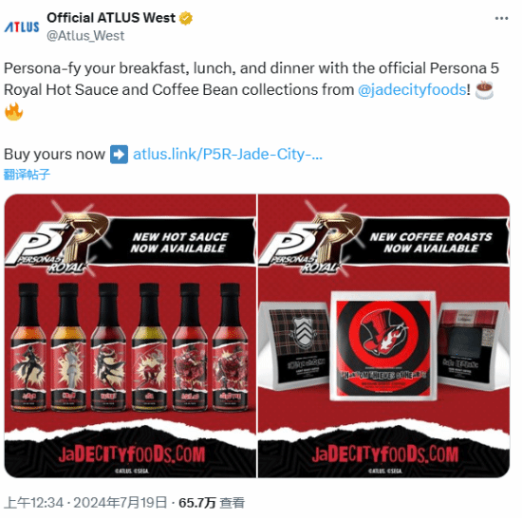The width and height of the screenshot is (522, 518).
Task: Click the P5R logo on coffee image
Action: [x=309, y=243]
